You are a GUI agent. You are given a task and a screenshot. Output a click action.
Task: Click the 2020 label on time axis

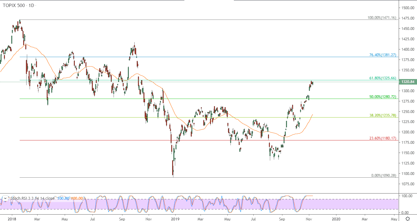(x=336, y=219)
